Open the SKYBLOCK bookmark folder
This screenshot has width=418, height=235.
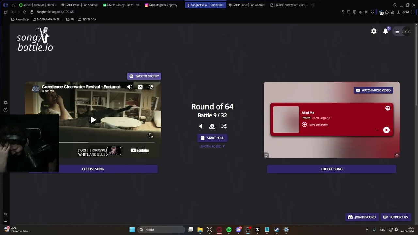point(87,19)
